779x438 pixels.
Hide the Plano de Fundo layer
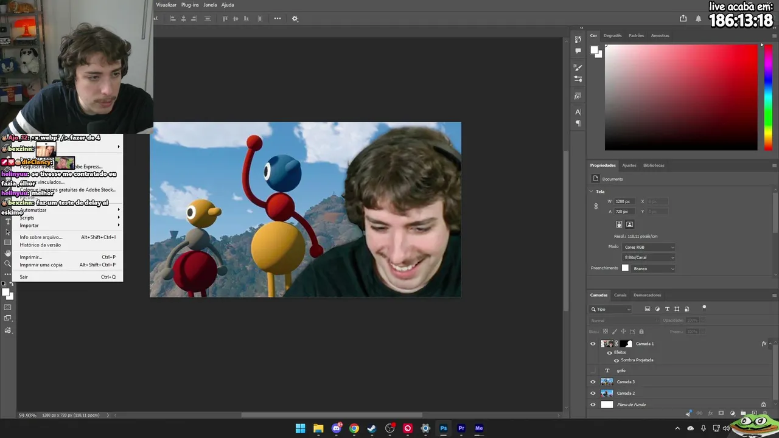point(593,405)
